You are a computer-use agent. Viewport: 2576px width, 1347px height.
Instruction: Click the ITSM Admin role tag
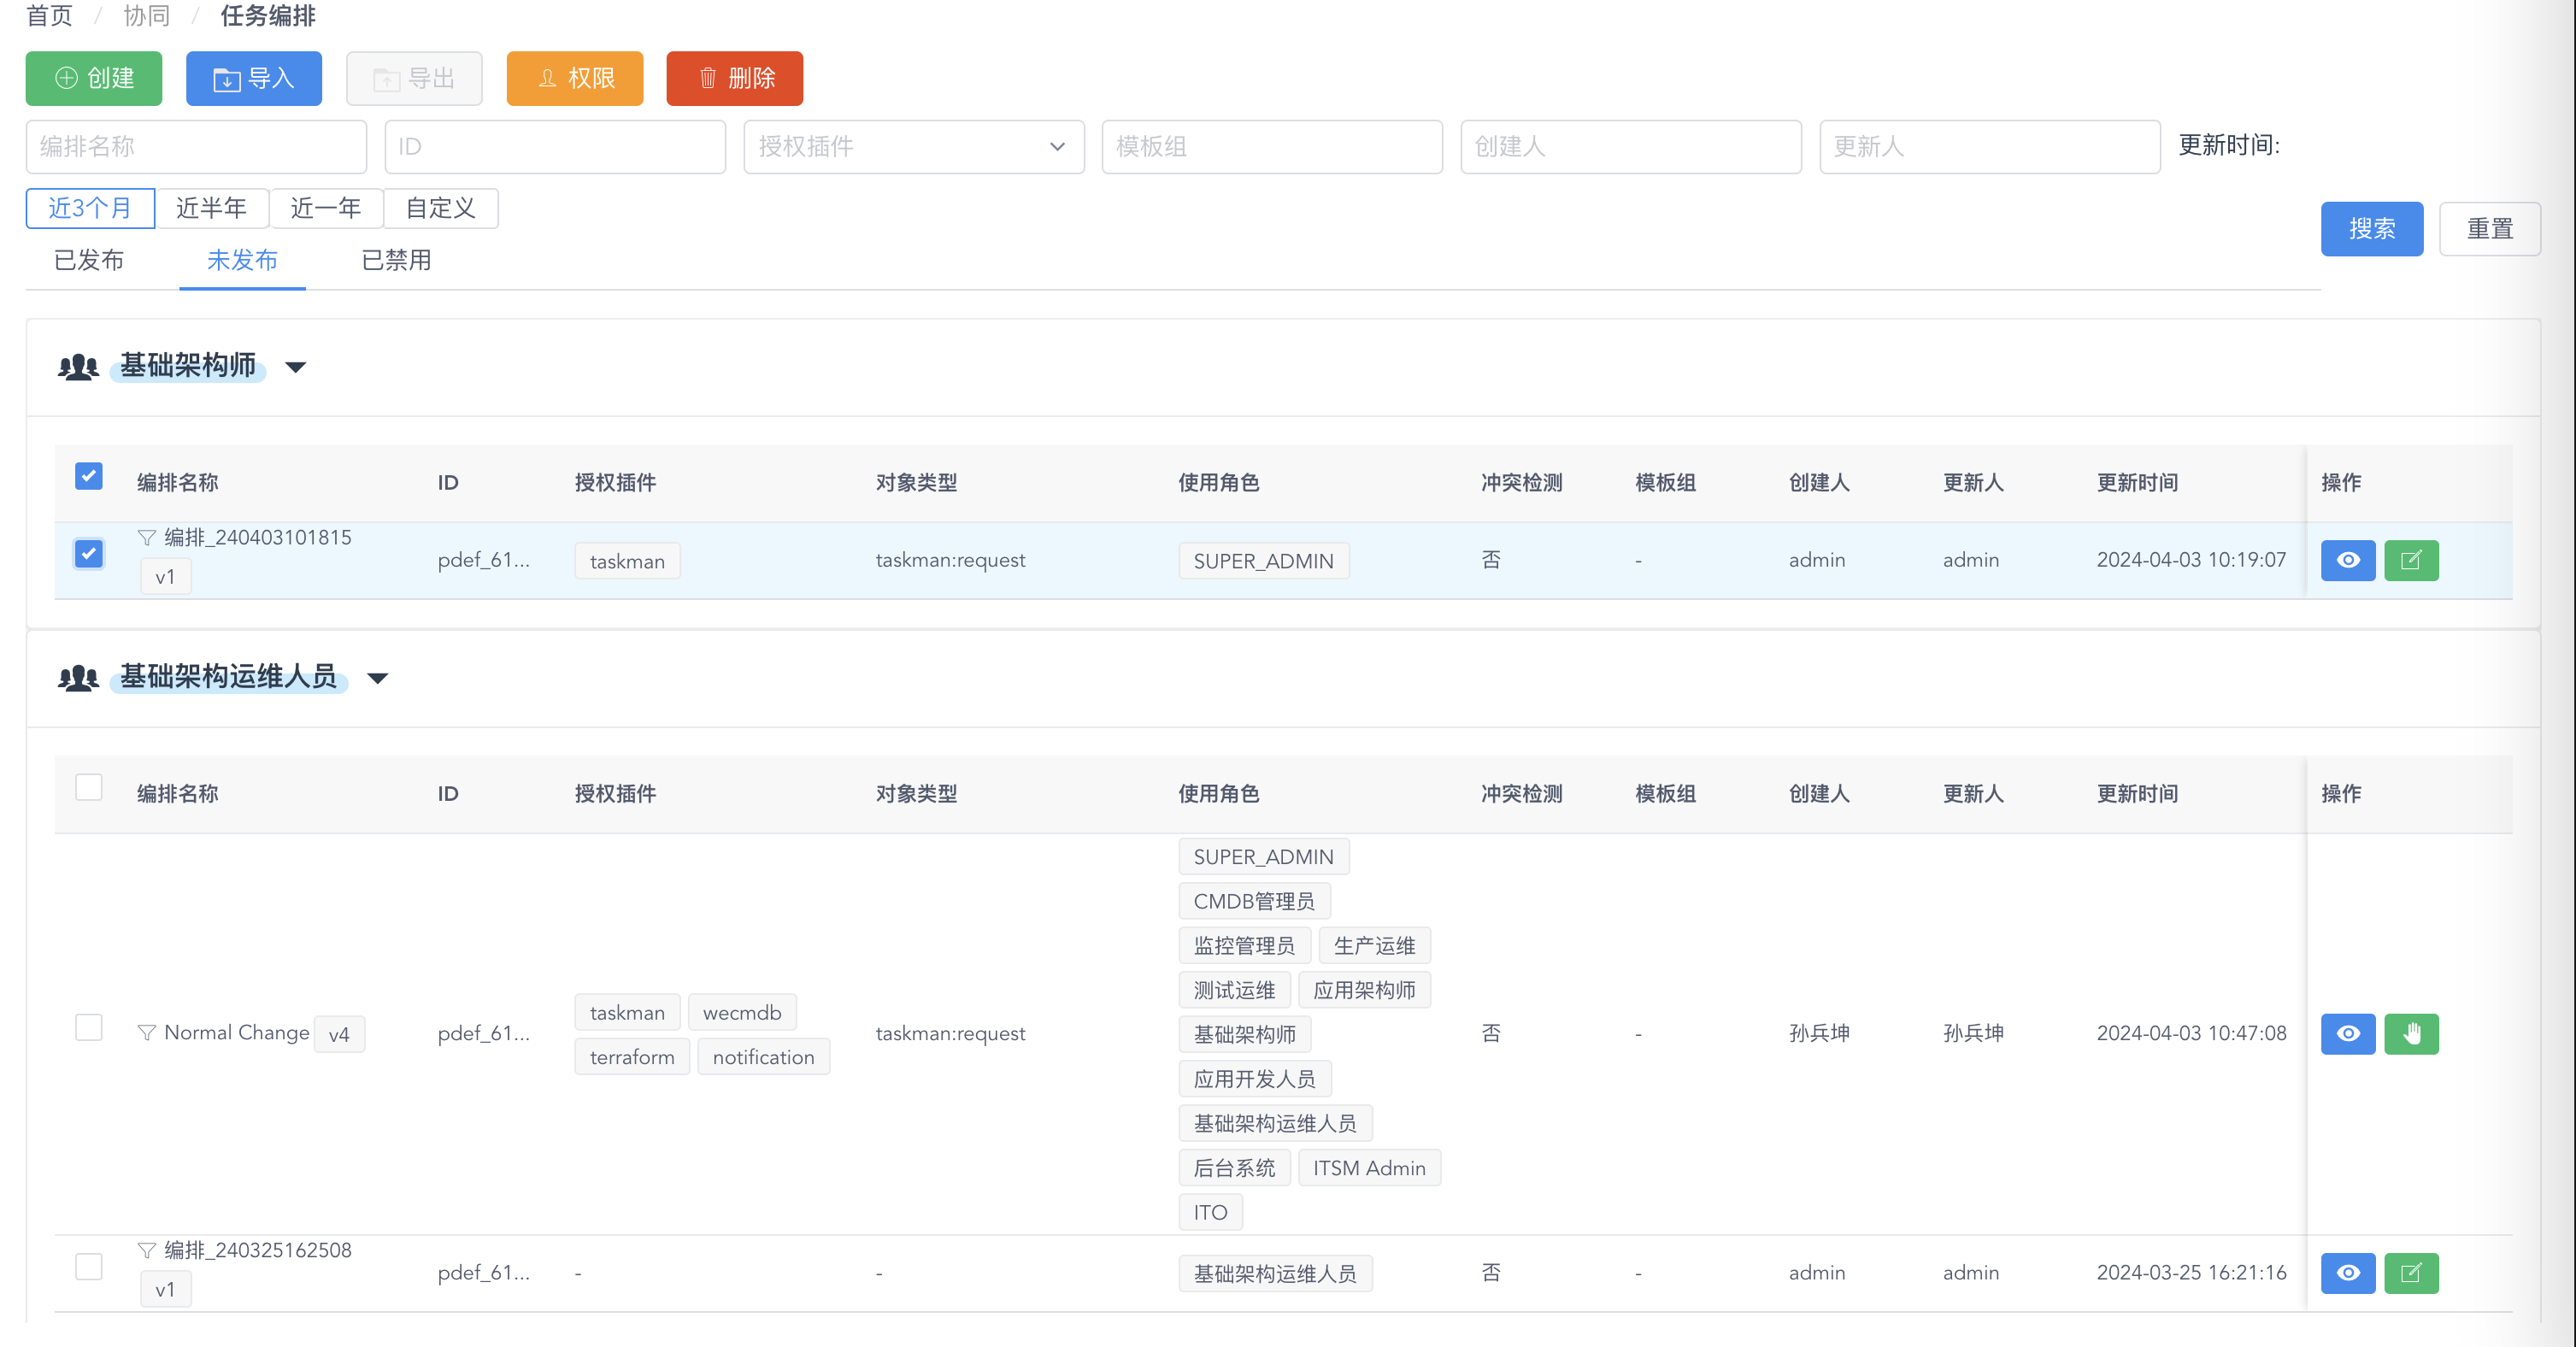(1369, 1168)
